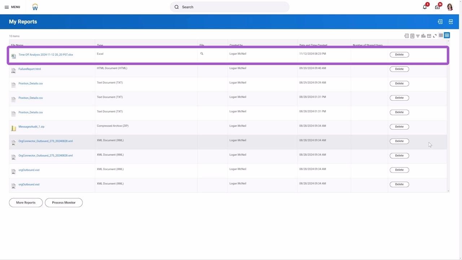462x260 pixels.
Task: Delete the MessagesAudit_1.zip file
Action: point(399,127)
